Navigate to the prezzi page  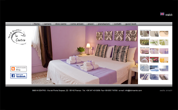point(91,24)
